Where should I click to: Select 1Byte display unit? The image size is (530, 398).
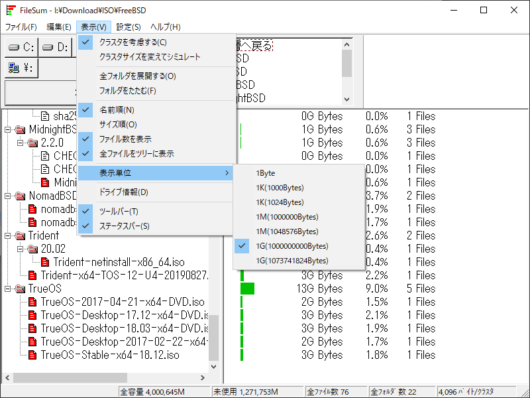point(299,173)
